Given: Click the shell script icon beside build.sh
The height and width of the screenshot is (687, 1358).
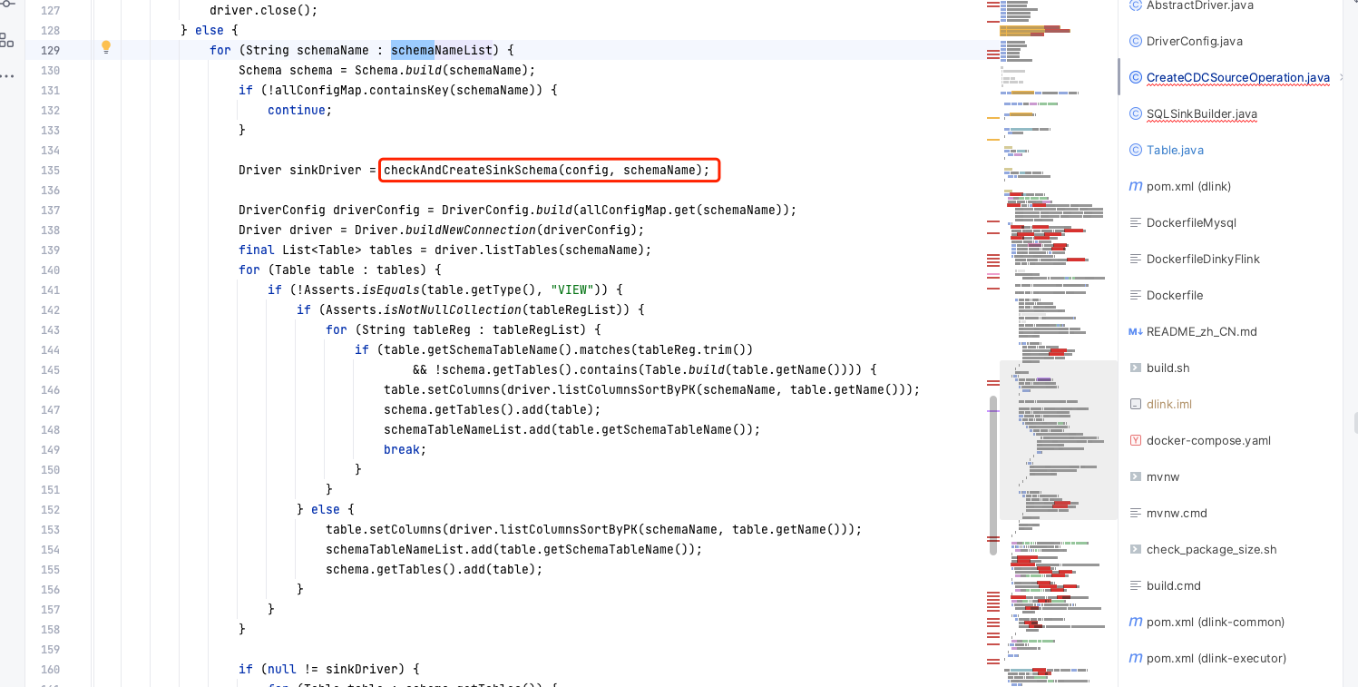Looking at the screenshot, I should 1136,368.
